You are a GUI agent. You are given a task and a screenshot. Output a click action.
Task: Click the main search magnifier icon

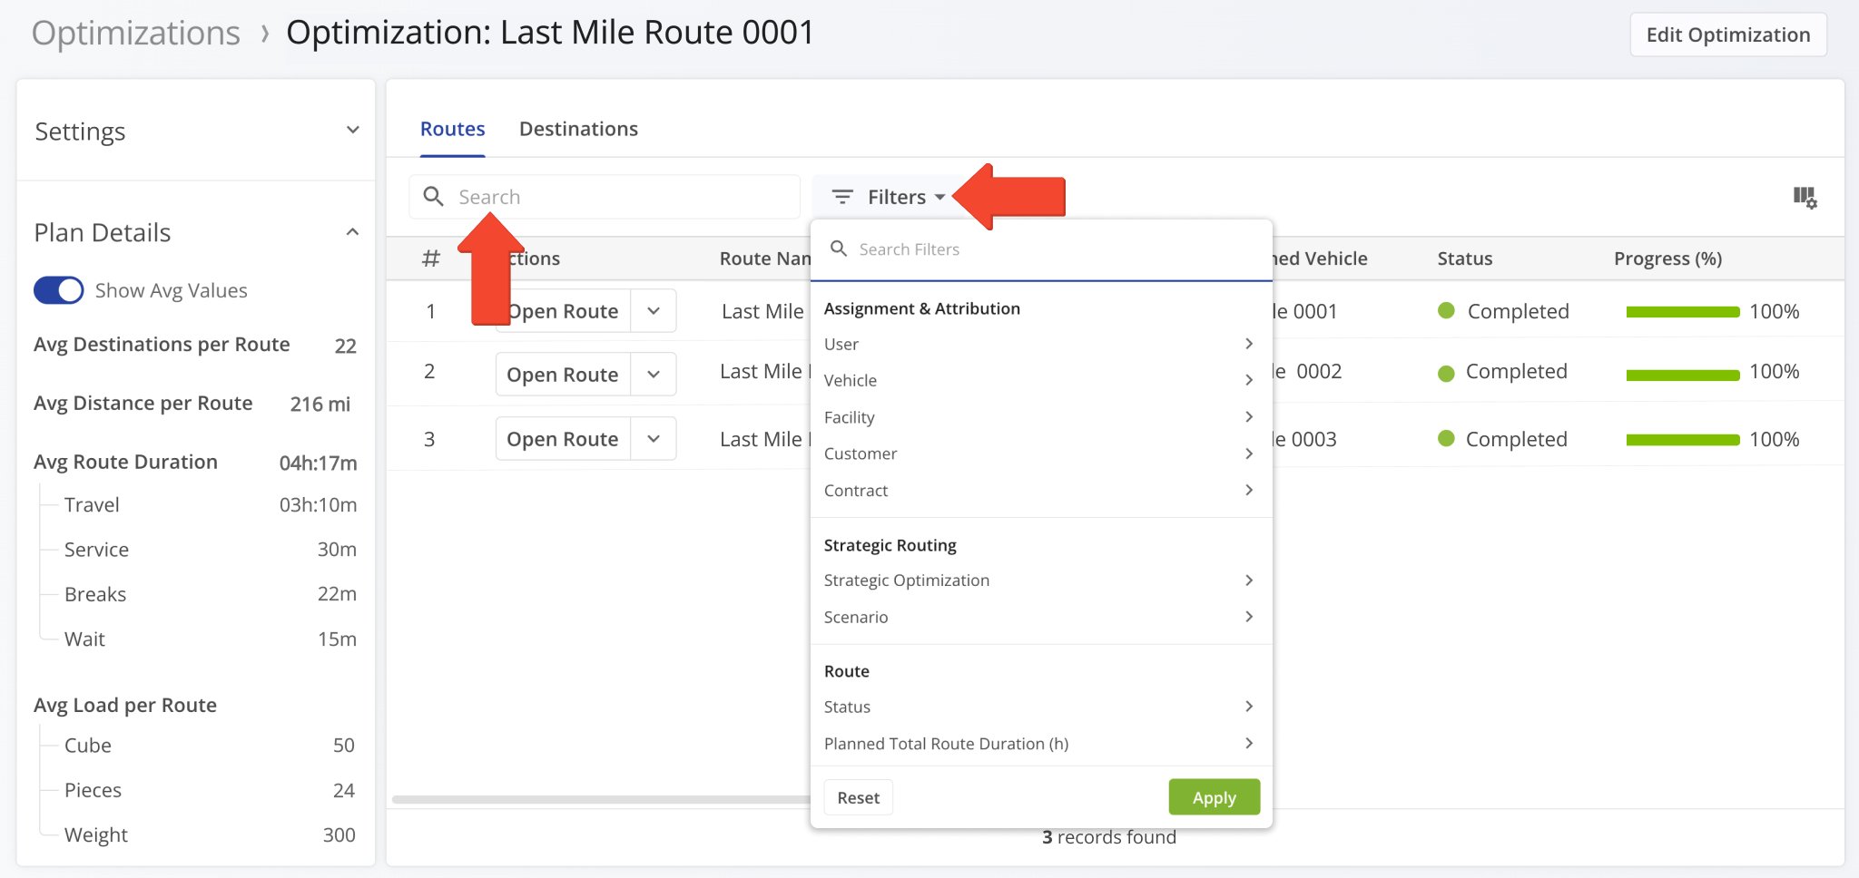[434, 197]
